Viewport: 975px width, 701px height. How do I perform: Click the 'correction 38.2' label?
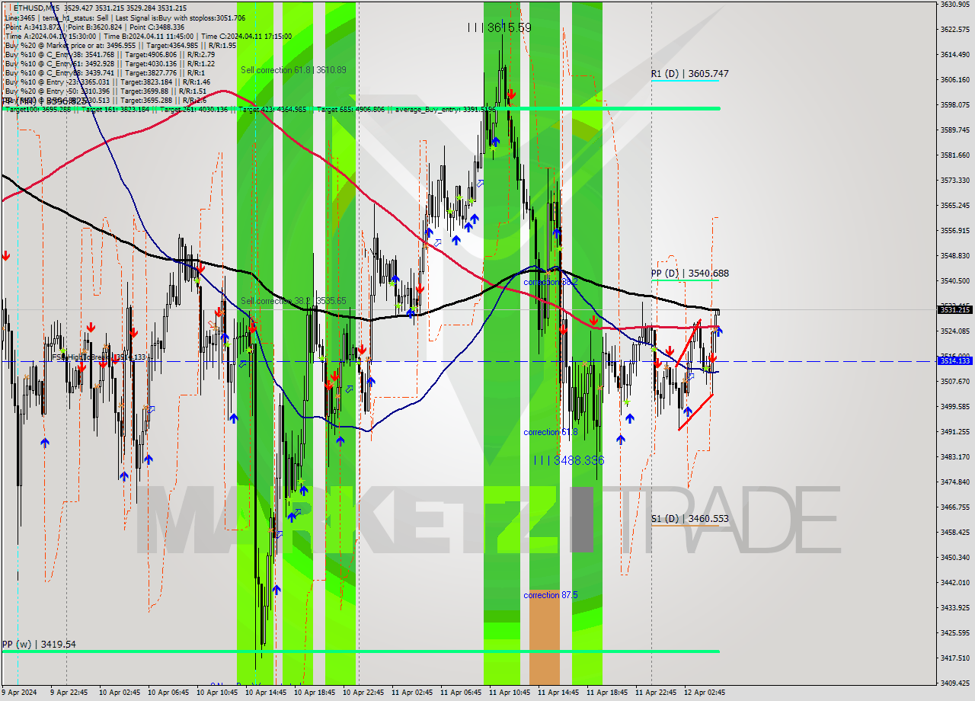point(550,282)
